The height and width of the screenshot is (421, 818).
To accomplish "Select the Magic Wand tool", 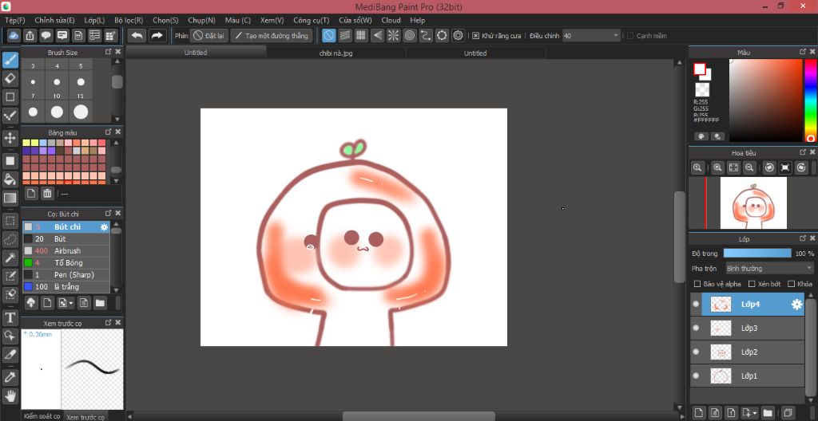I will pyautogui.click(x=10, y=258).
